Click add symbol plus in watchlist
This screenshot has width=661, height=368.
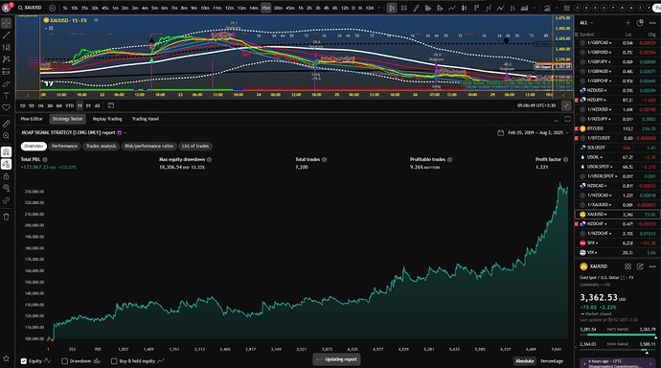627,23
